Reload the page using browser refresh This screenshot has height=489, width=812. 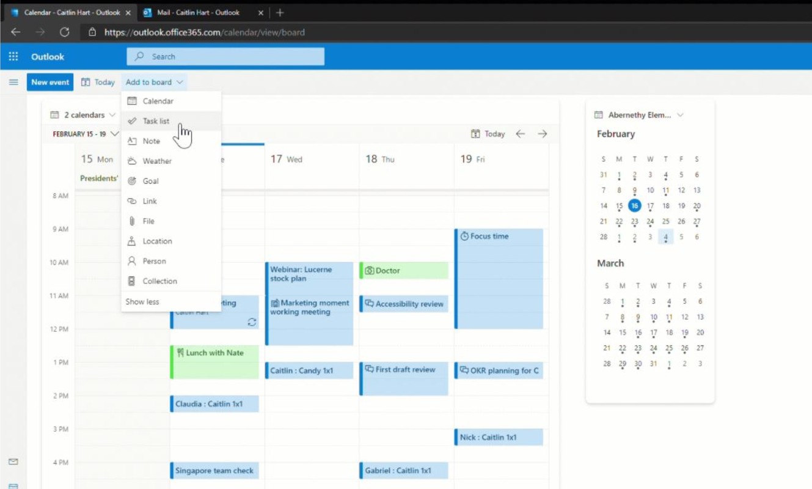coord(64,32)
